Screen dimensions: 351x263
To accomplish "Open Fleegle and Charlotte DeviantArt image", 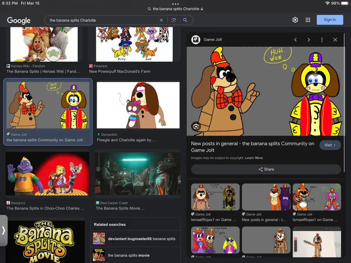I will (x=138, y=105).
